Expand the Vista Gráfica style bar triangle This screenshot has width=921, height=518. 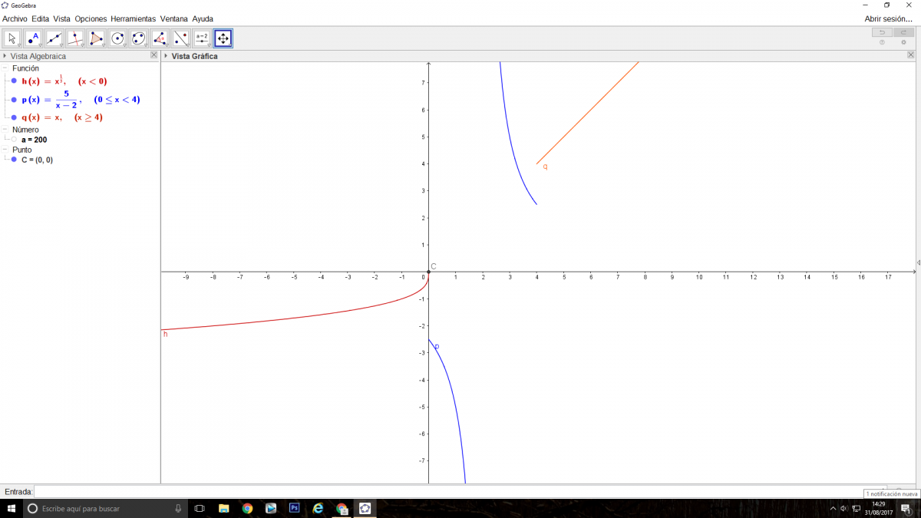point(166,56)
